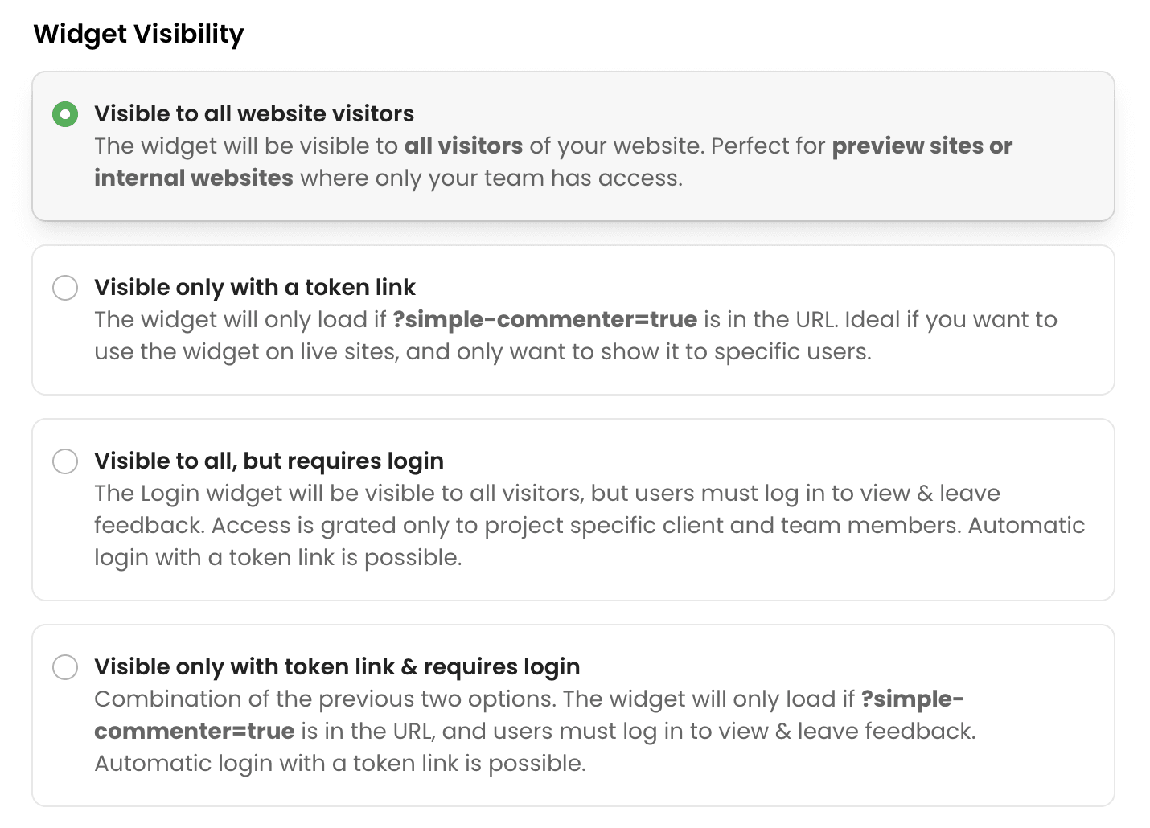Click the 'Visible to all, but requires login' title
The height and width of the screenshot is (828, 1150).
coord(269,461)
